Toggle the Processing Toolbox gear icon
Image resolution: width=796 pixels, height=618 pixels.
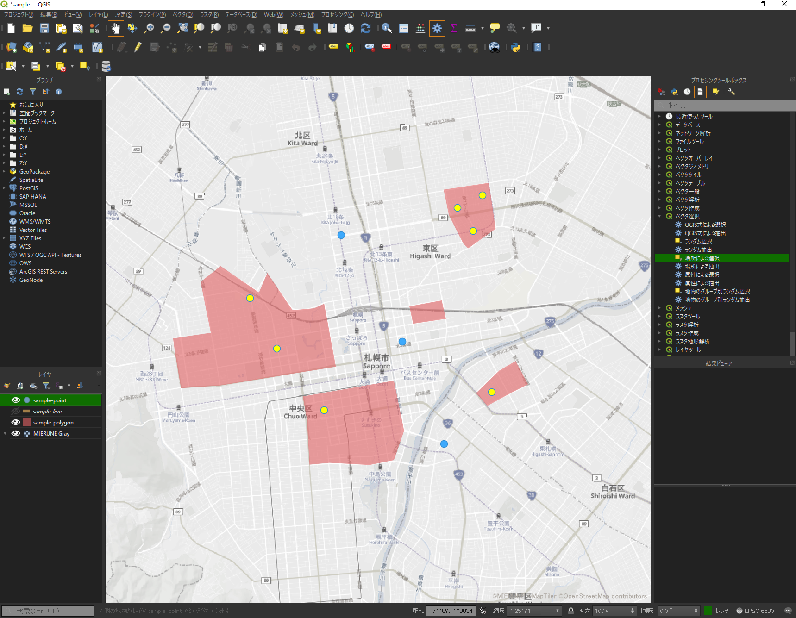click(x=437, y=28)
